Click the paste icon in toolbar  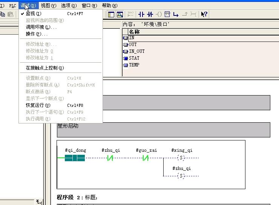click(11, 14)
